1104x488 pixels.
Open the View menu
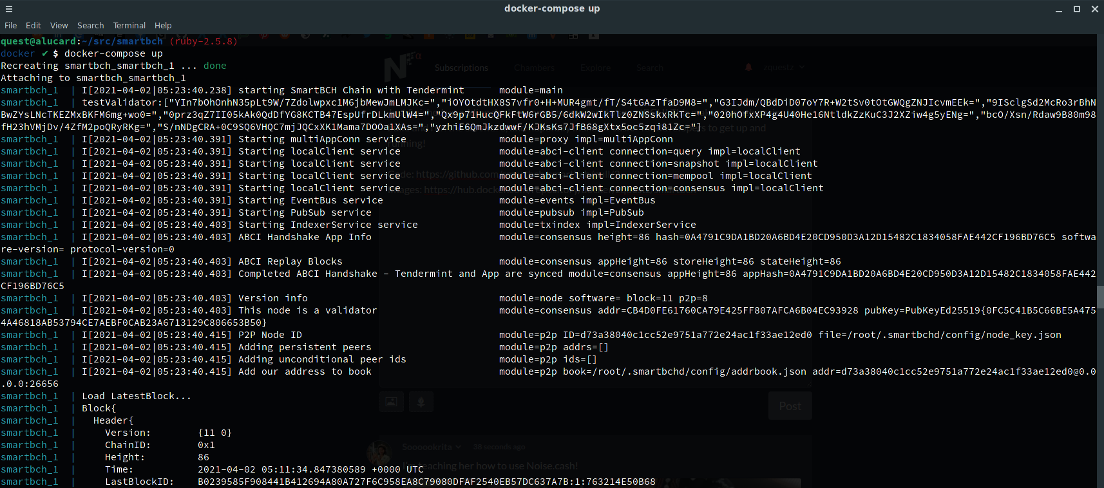pos(59,26)
